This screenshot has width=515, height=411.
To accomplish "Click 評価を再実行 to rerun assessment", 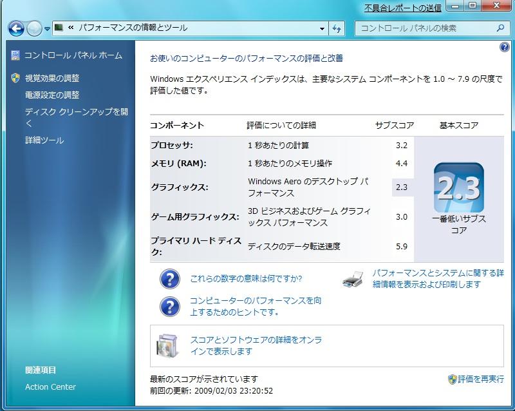I will [480, 379].
